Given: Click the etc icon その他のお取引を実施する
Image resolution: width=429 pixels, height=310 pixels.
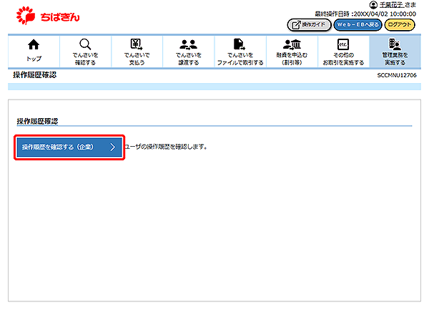Looking at the screenshot, I should pyautogui.click(x=342, y=45).
